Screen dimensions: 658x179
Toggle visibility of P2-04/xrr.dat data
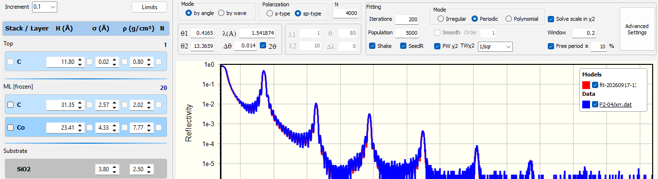click(x=595, y=104)
